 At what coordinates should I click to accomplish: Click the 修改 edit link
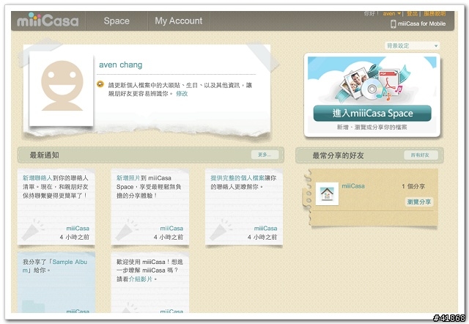tap(182, 94)
